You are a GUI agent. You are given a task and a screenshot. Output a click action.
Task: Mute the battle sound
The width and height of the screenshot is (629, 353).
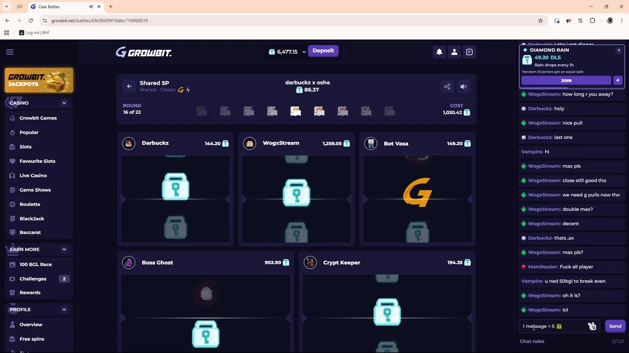(x=463, y=87)
